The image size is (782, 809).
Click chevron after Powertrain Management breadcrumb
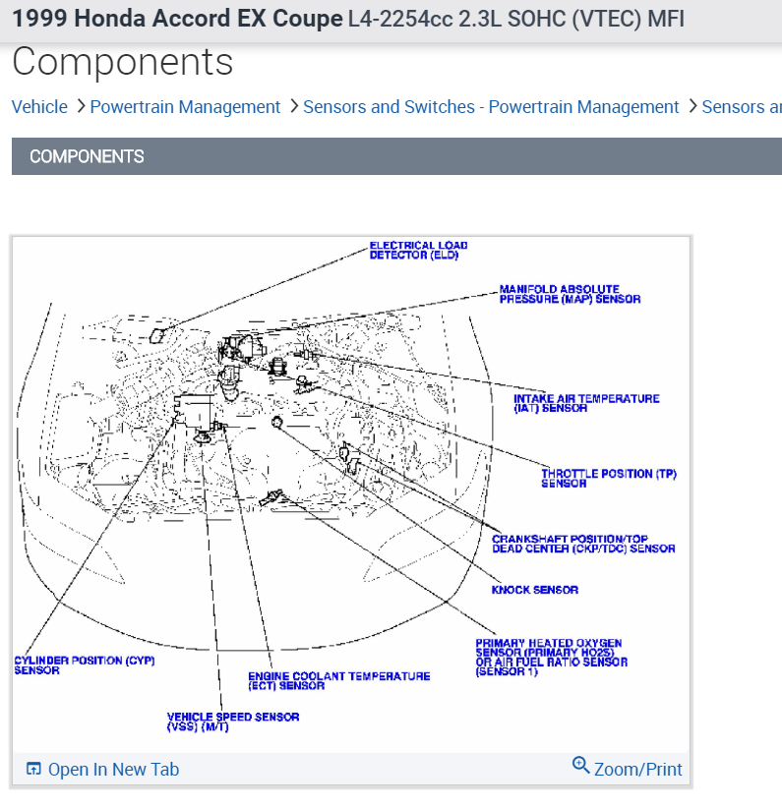coord(293,106)
